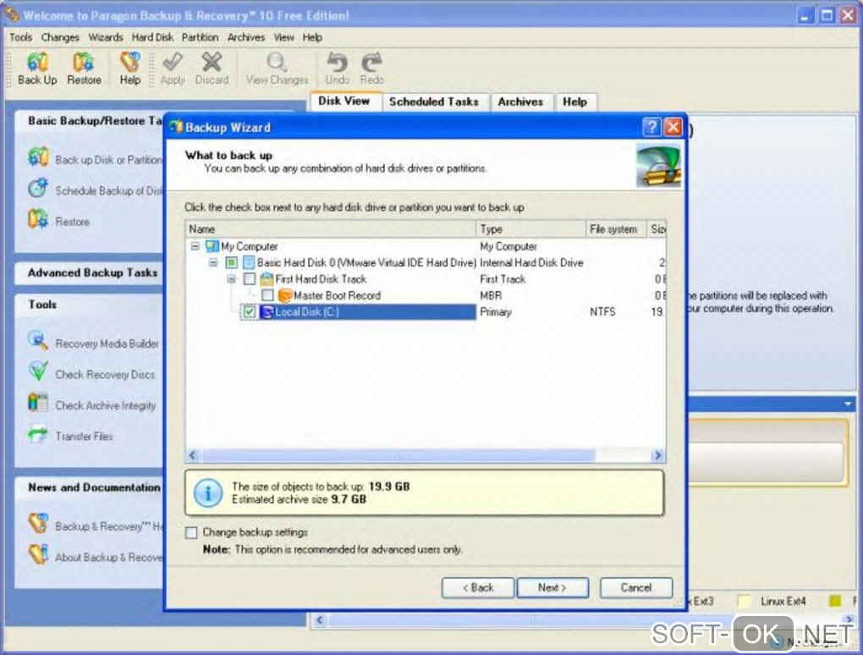The width and height of the screenshot is (863, 655).
Task: Toggle the Basic Hard Disk 0 checkbox
Action: tap(231, 262)
